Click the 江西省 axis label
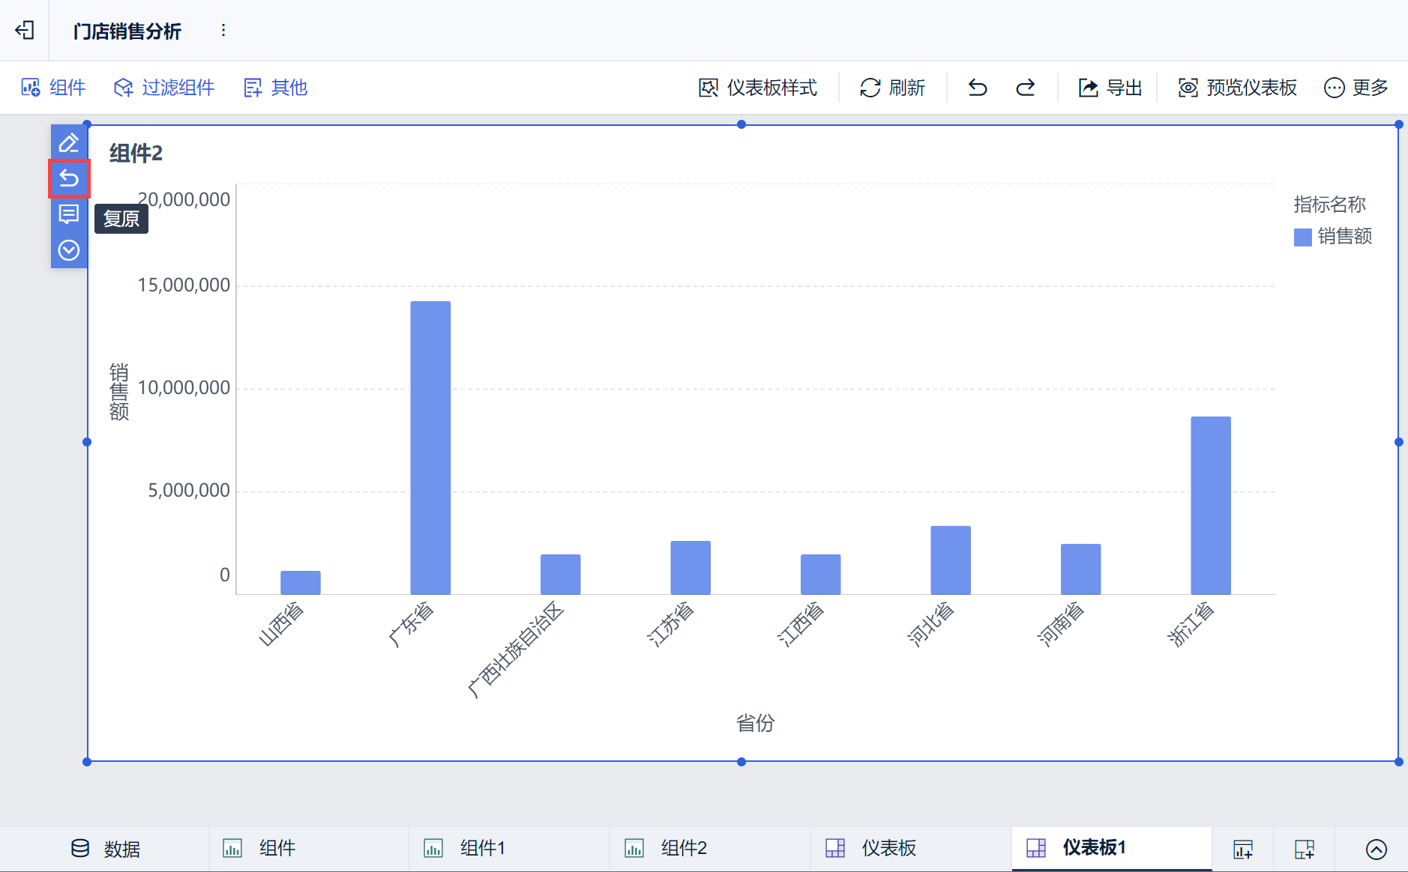 [x=801, y=624]
